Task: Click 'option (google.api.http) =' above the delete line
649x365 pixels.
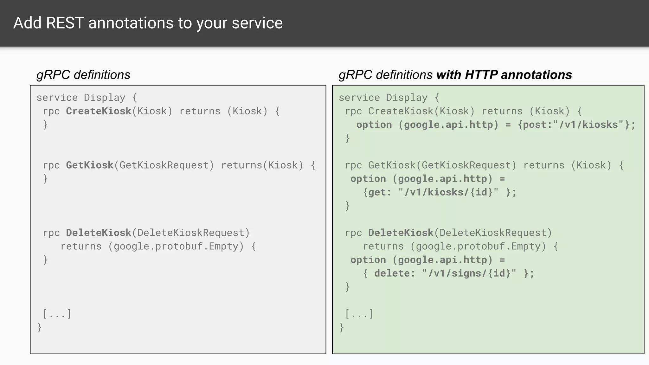Action: click(428, 260)
